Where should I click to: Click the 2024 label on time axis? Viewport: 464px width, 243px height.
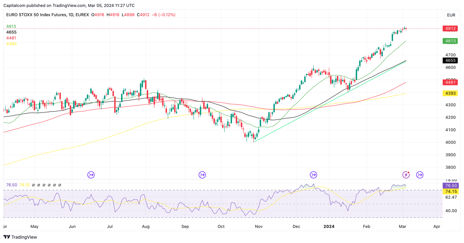pyautogui.click(x=329, y=227)
